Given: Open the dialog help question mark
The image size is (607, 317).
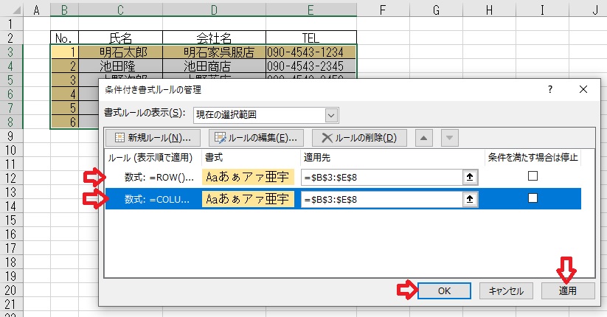Looking at the screenshot, I should point(550,89).
